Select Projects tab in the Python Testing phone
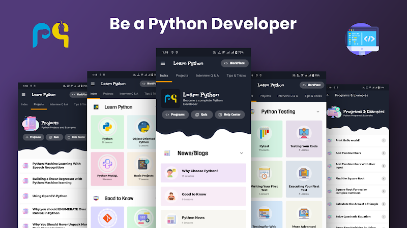Image resolution: width=407 pixels, height=228 pixels. coord(265,96)
